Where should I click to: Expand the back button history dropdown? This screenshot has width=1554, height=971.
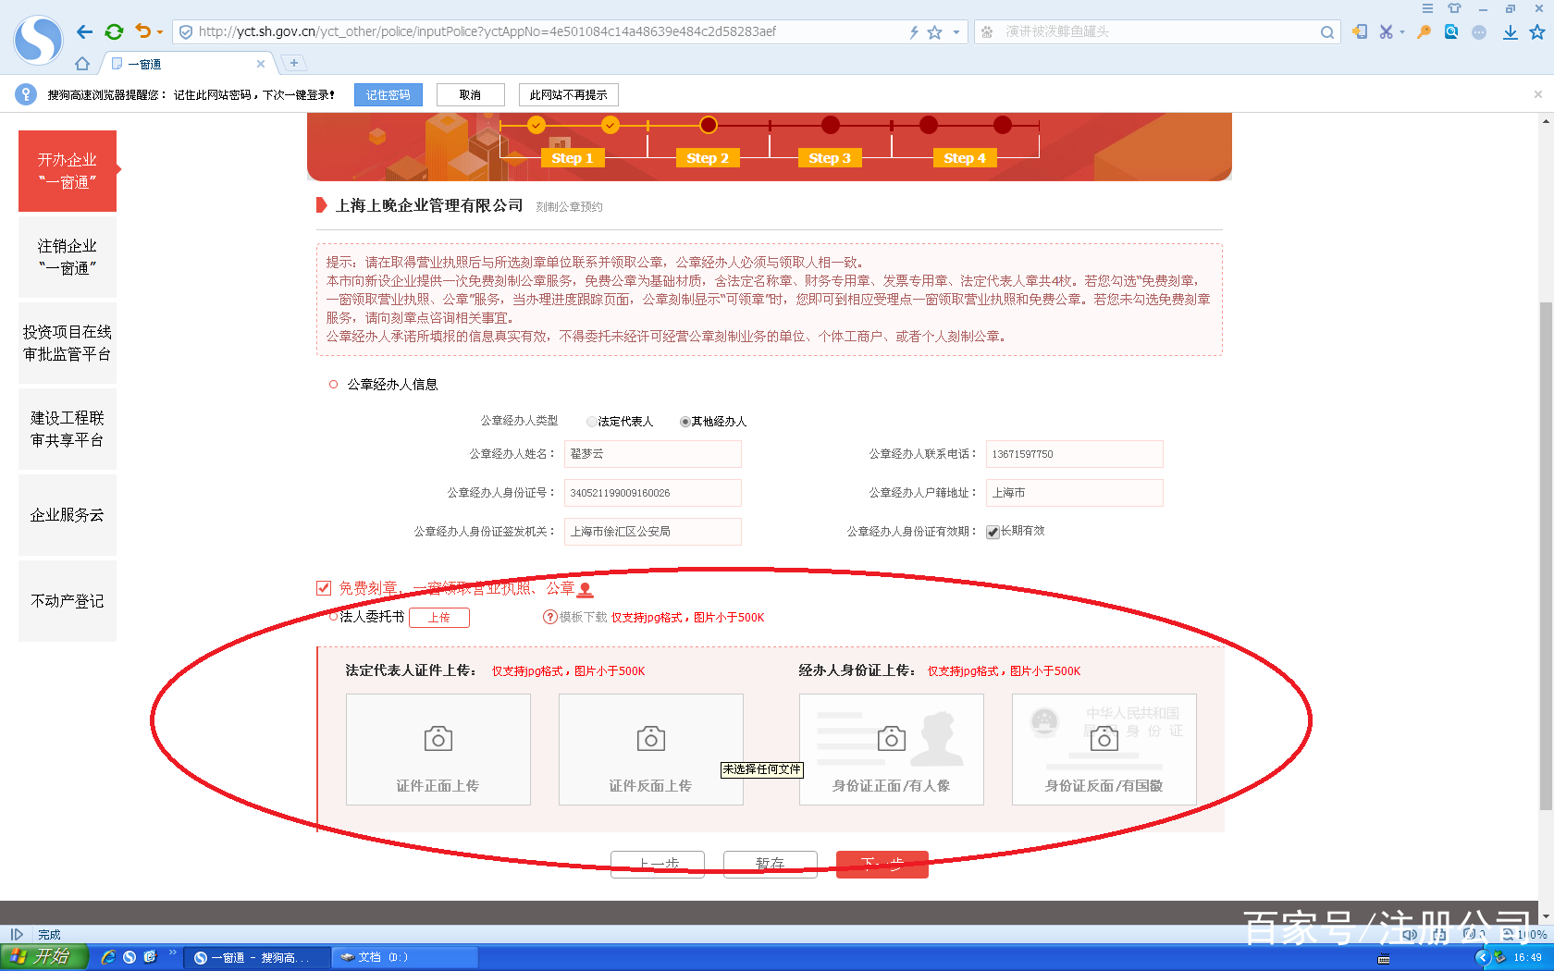[x=162, y=31]
